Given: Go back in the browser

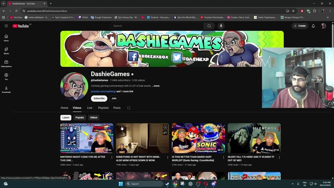Looking at the screenshot, I should click(x=4, y=11).
